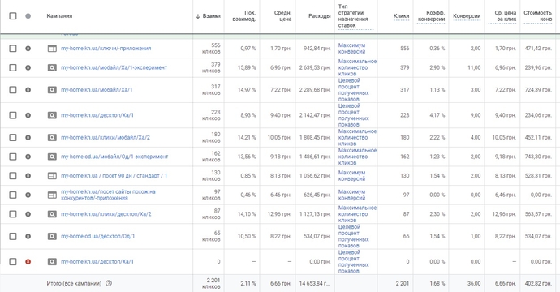560x292 pixels.
Task: Open посет сайты похож на конкурентов campaign
Action: [108, 195]
